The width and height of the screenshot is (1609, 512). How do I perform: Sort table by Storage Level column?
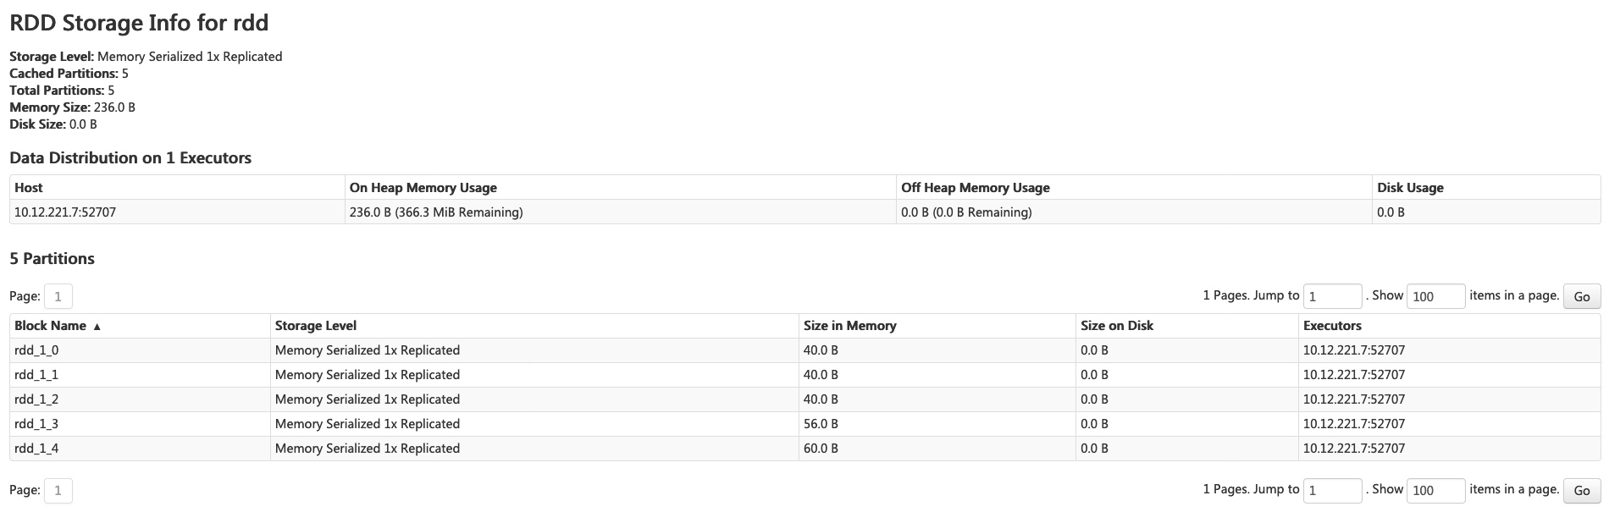tap(316, 326)
